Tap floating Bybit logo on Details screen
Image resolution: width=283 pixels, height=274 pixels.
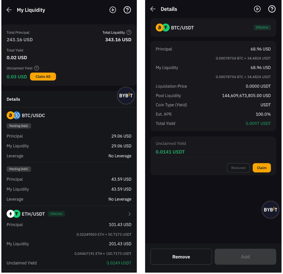[x=270, y=210]
